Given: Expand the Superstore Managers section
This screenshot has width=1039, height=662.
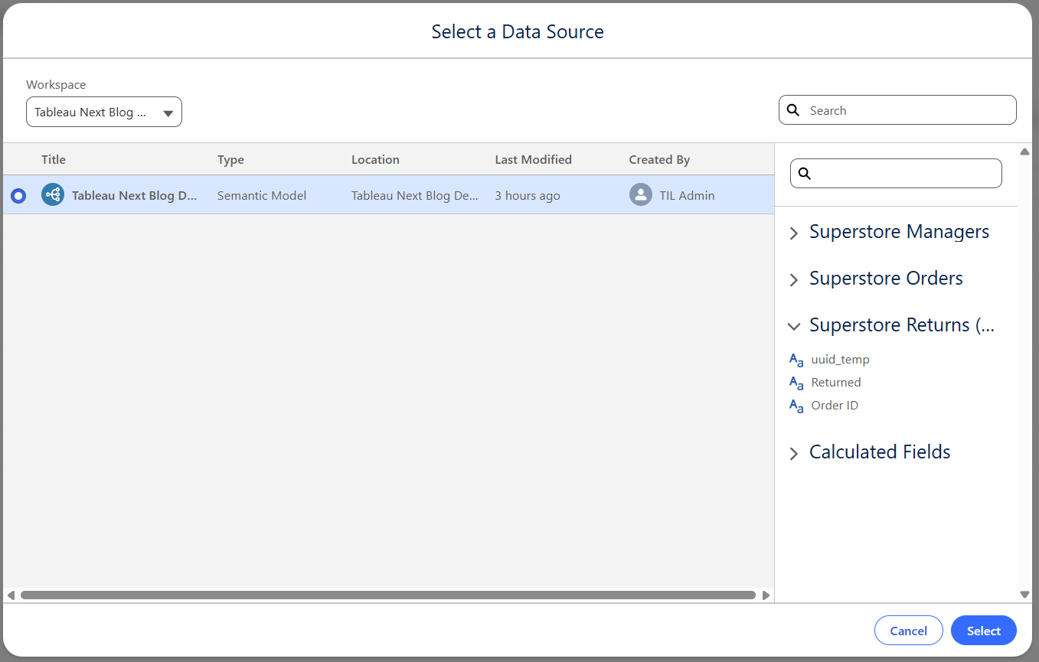Looking at the screenshot, I should 794,233.
